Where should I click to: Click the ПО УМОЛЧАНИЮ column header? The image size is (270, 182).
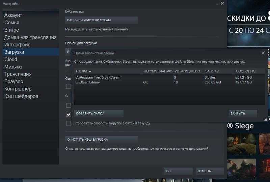[x=158, y=71]
